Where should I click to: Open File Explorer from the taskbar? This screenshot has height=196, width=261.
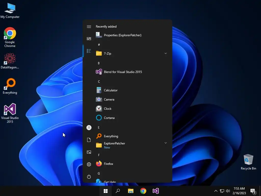point(131,191)
